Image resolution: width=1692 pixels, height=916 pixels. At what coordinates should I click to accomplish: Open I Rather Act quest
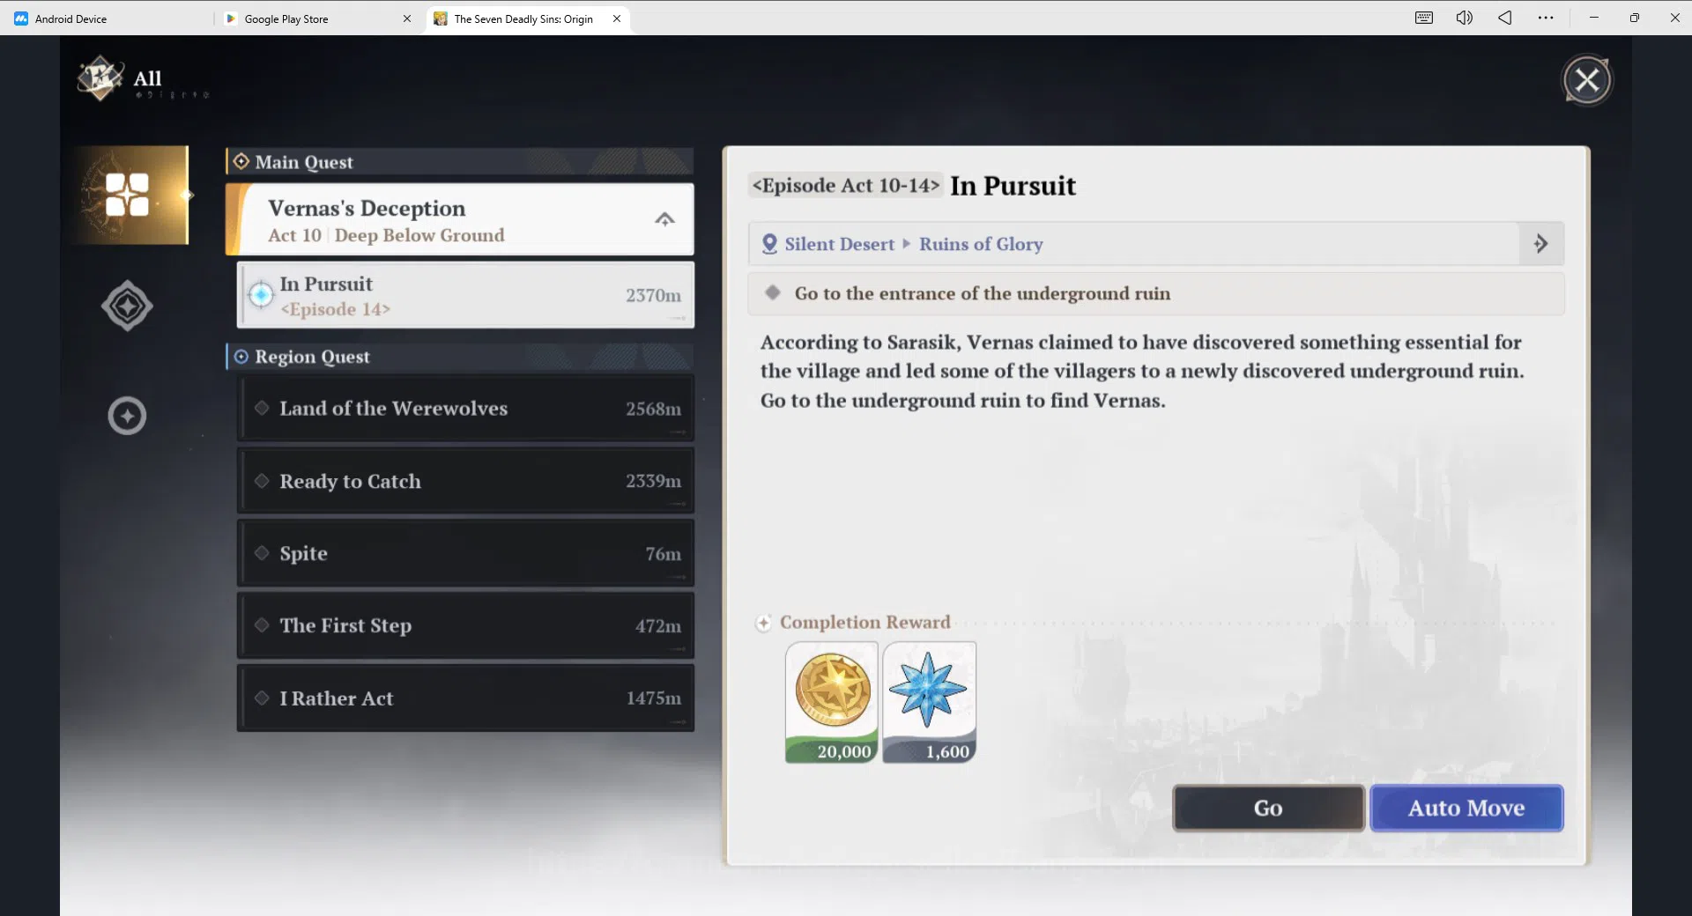click(x=465, y=698)
